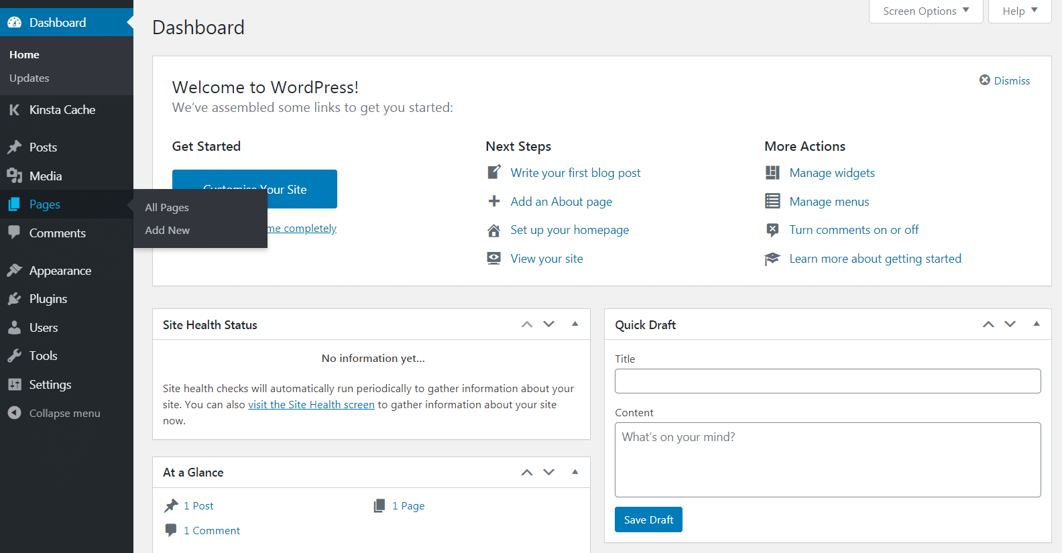Toggle the Quick Draft panel collapse triangle
The image size is (1062, 553).
1037,324
